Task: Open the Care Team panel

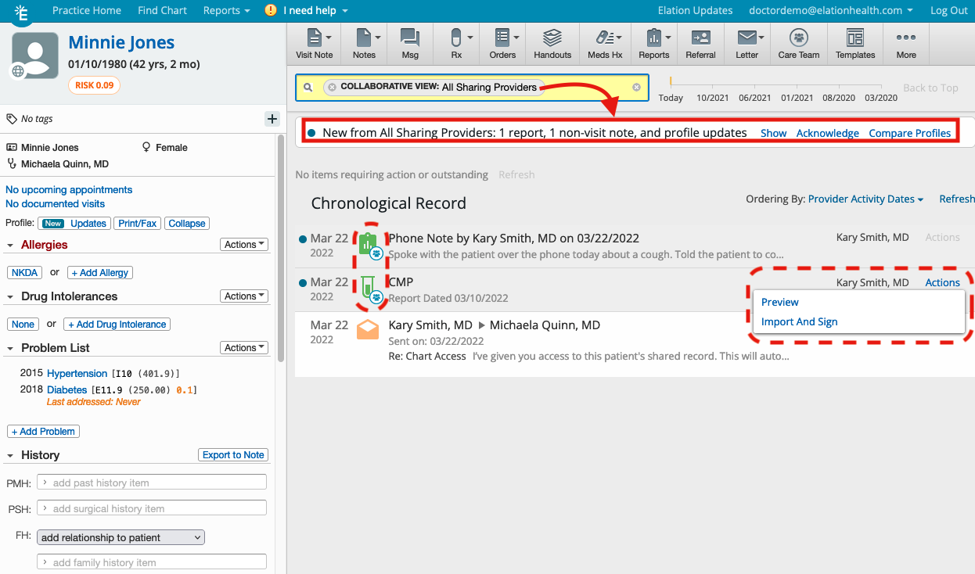Action: tap(798, 39)
